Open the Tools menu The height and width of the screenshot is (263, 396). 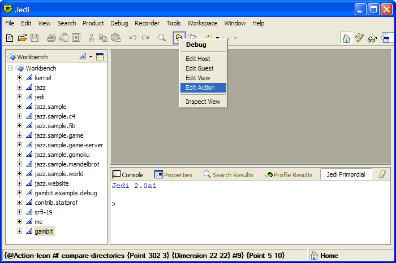[x=174, y=23]
